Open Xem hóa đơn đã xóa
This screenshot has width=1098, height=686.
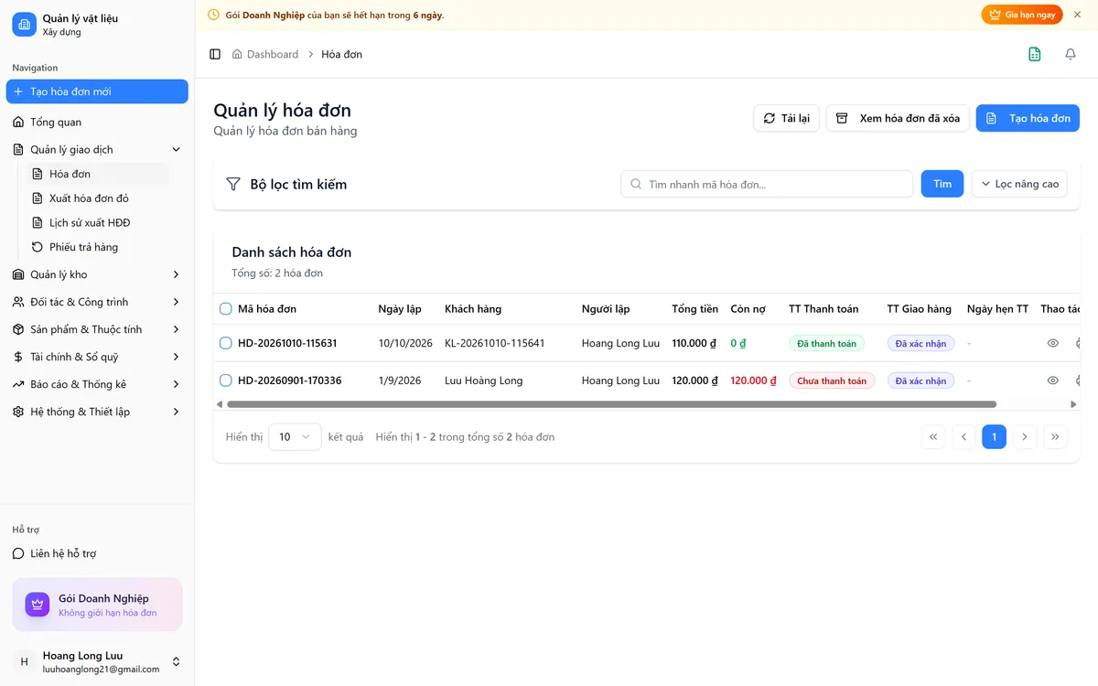point(898,118)
